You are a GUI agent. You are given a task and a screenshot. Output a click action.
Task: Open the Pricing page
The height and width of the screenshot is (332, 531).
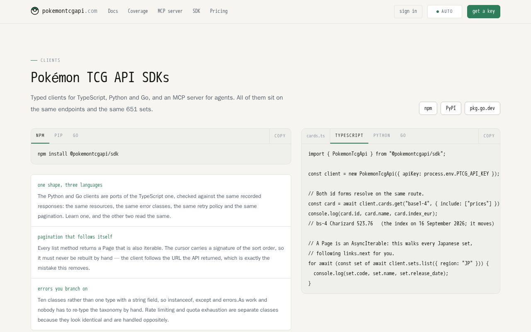pyautogui.click(x=219, y=11)
